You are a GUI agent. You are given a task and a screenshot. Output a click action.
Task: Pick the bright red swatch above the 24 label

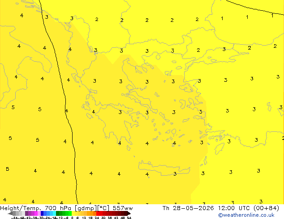coord(98,213)
